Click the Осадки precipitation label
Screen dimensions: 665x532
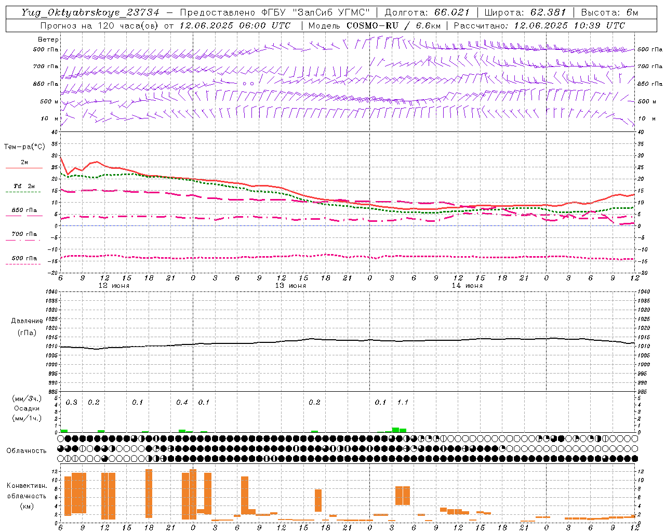click(27, 408)
